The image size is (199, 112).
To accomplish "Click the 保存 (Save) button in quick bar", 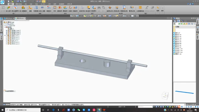I will point(112,16).
